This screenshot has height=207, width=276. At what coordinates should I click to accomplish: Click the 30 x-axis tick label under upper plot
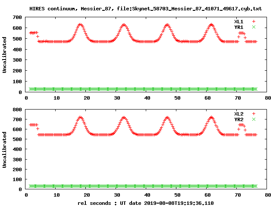point(117,98)
